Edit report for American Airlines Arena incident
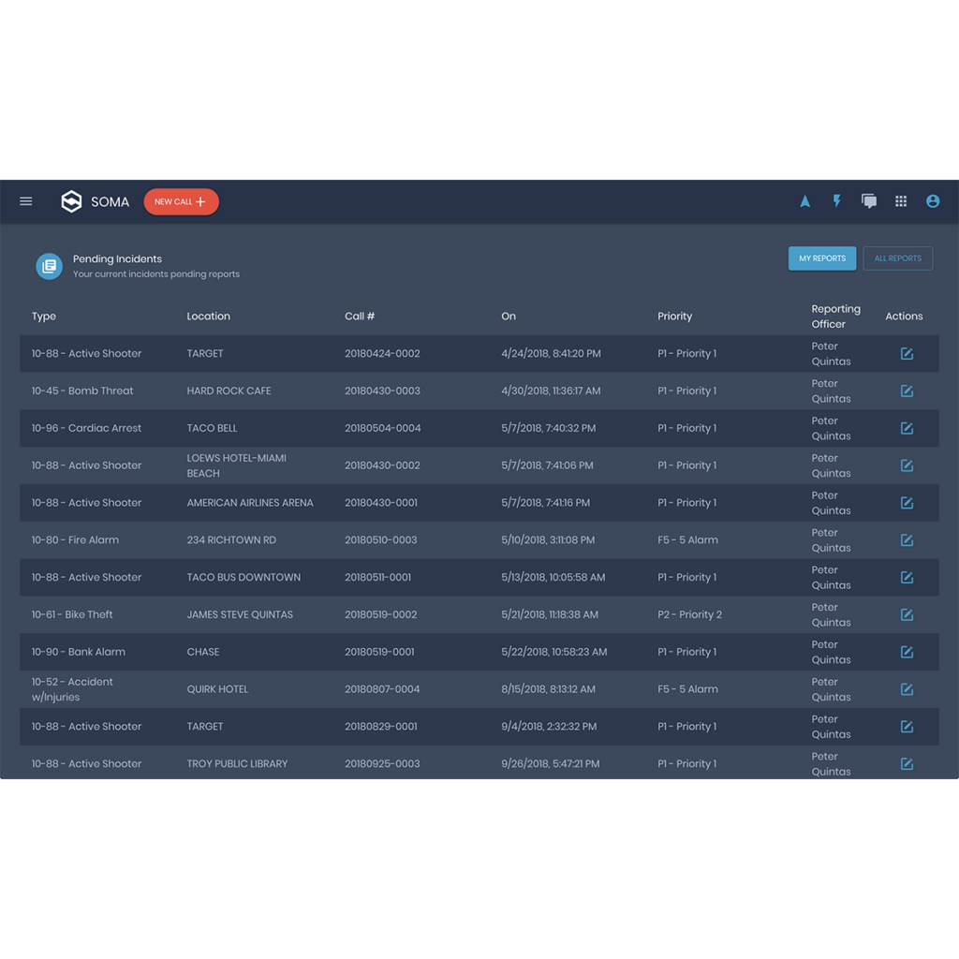The image size is (959, 959). click(x=907, y=503)
